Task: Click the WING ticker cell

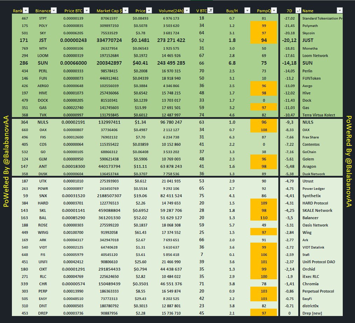Action: (x=43, y=232)
